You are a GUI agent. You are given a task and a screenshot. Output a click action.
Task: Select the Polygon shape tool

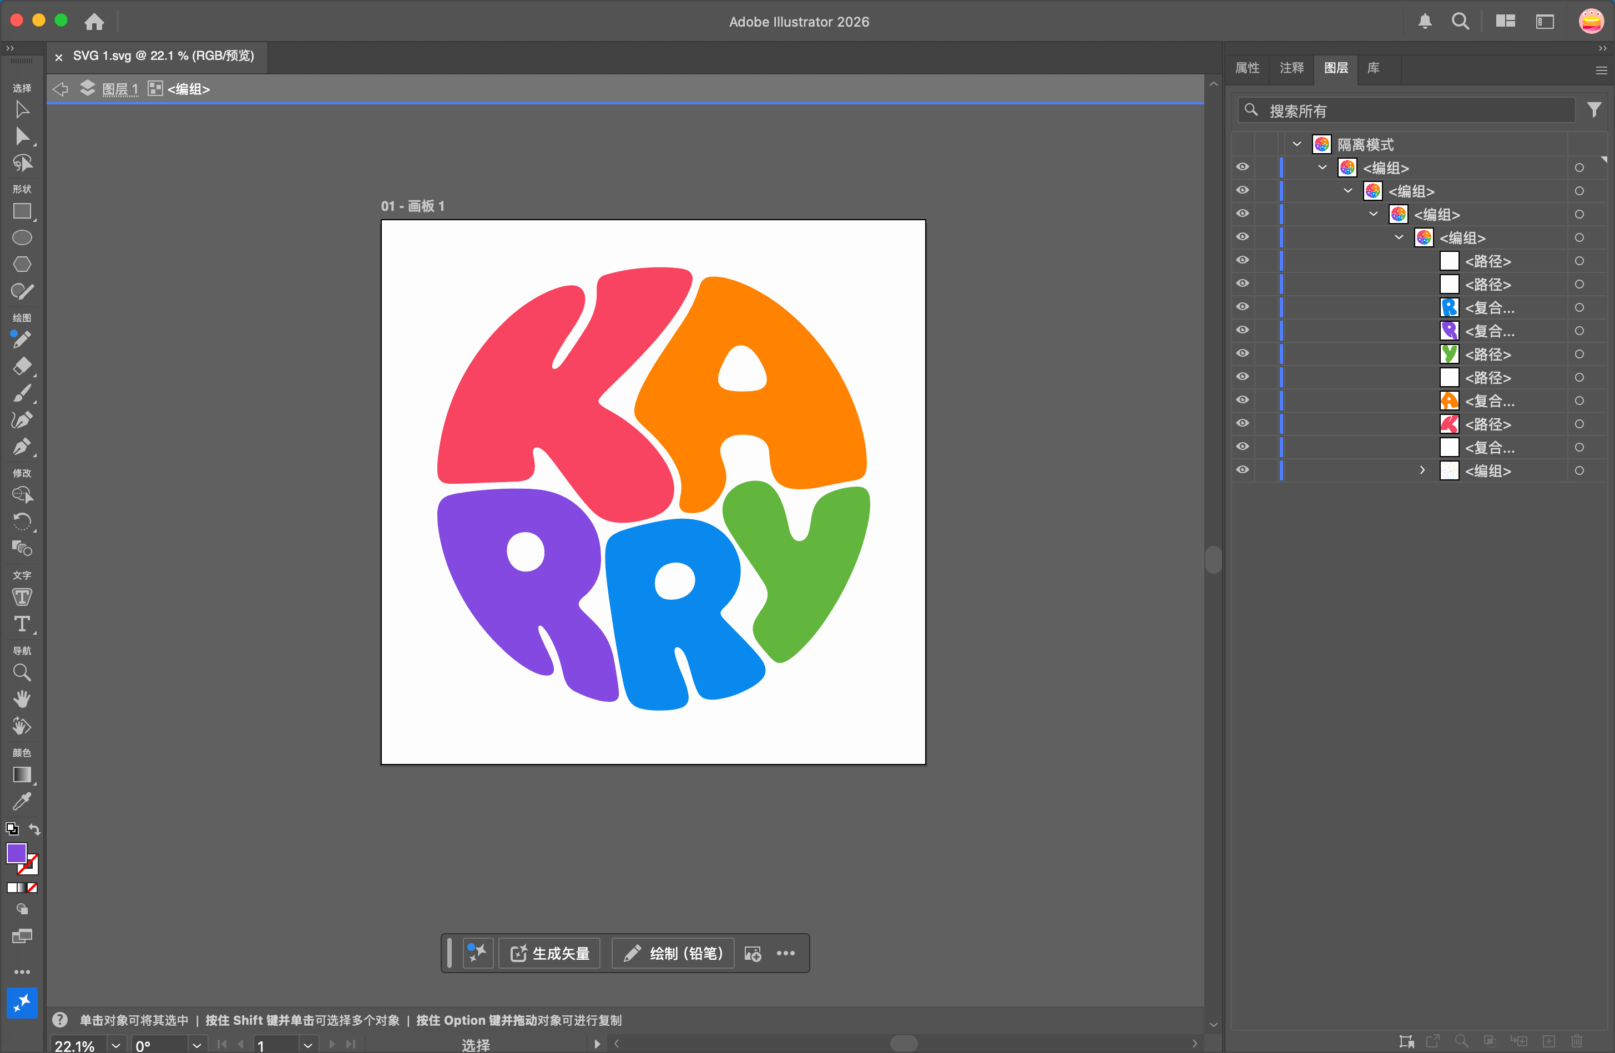pos(22,264)
